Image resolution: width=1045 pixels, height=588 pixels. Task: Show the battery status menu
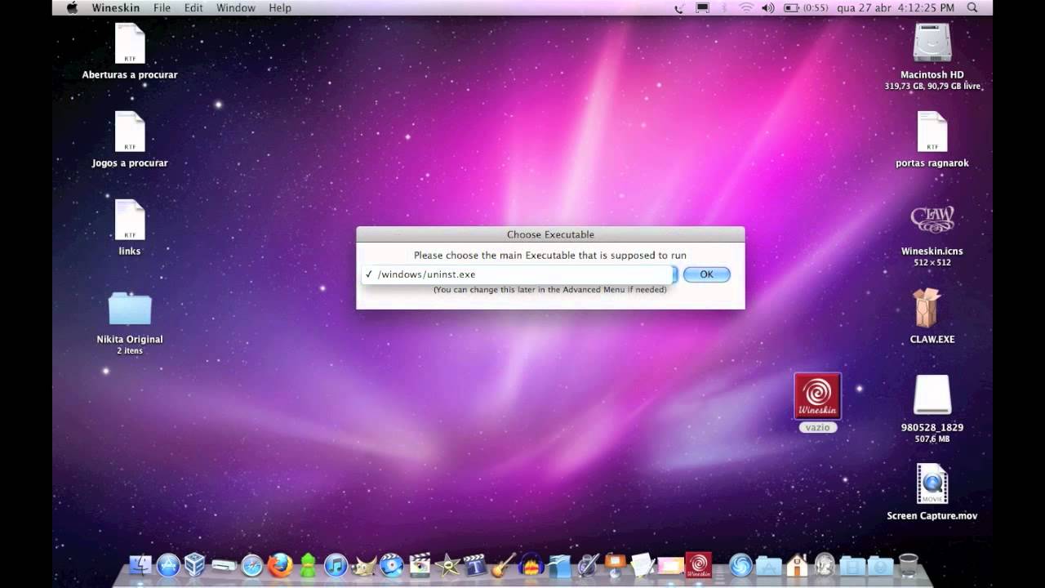click(806, 7)
